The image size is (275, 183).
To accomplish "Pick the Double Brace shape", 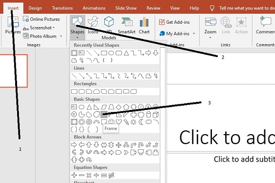I will pyautogui.click(x=82, y=129).
